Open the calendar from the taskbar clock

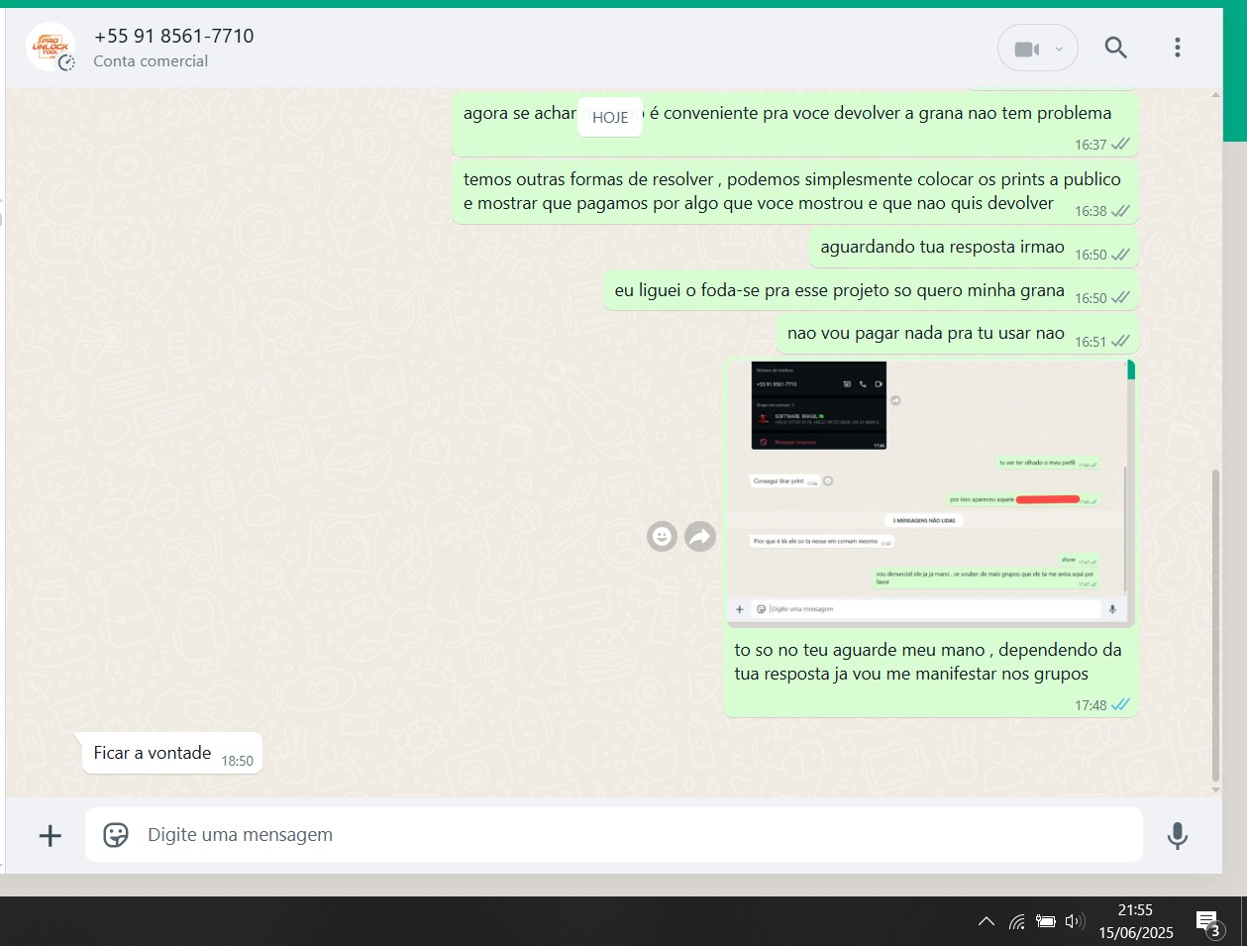(1135, 920)
